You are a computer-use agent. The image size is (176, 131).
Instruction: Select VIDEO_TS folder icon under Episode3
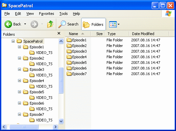point(32,75)
